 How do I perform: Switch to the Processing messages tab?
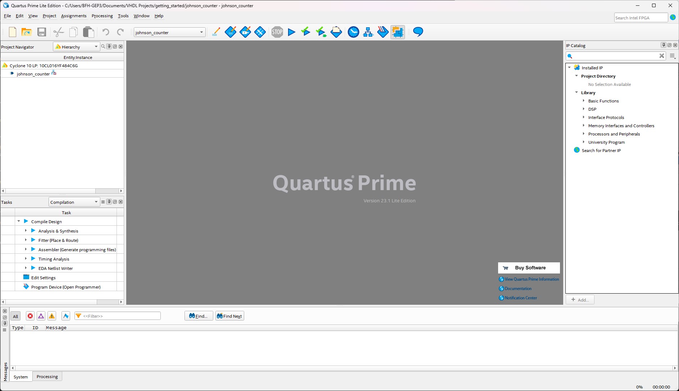click(47, 377)
